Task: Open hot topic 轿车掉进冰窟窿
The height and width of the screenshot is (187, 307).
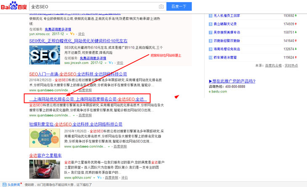Action: pos(225,58)
